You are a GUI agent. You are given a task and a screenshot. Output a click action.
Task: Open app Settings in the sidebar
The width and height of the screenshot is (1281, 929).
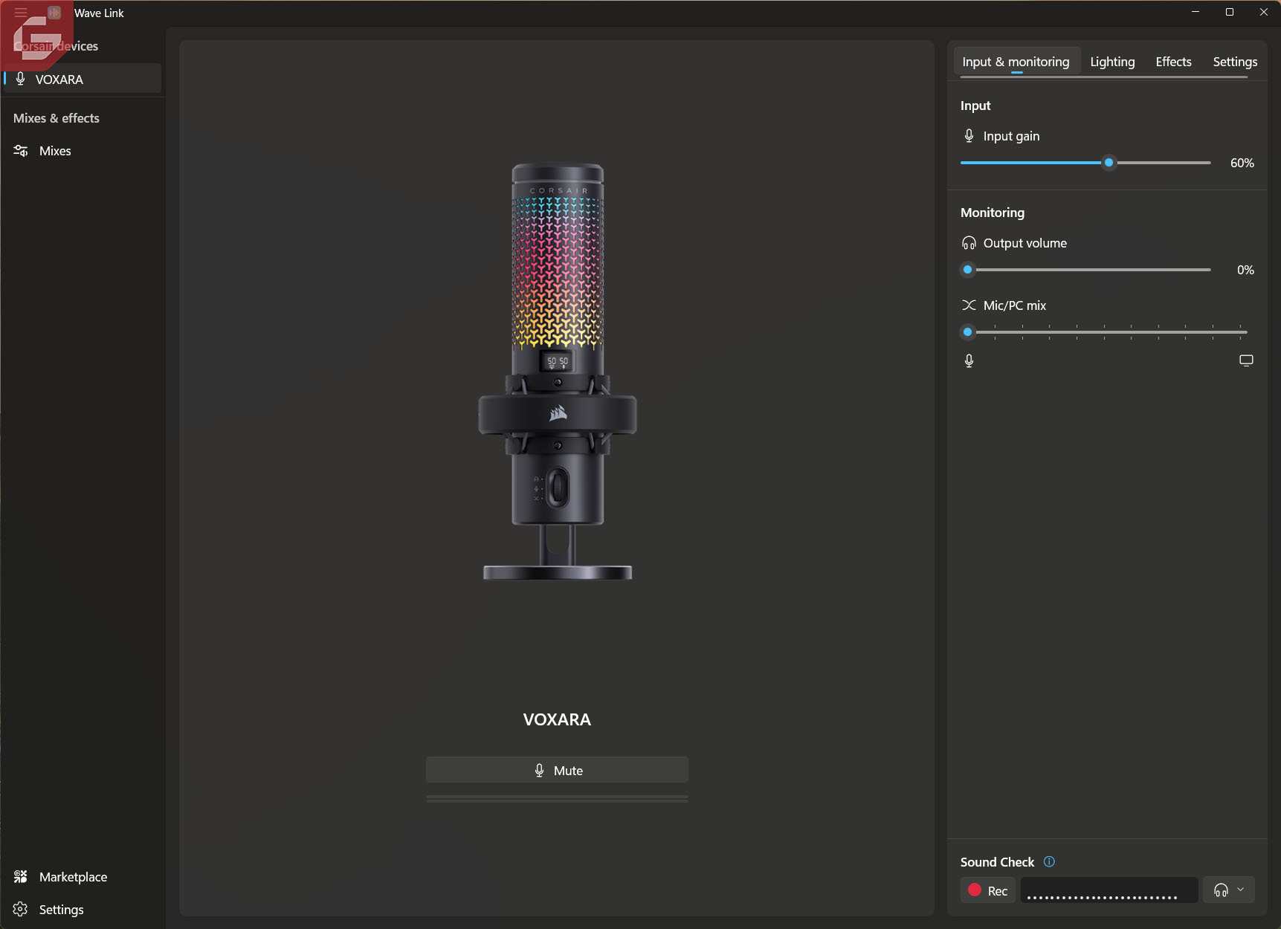click(x=83, y=910)
